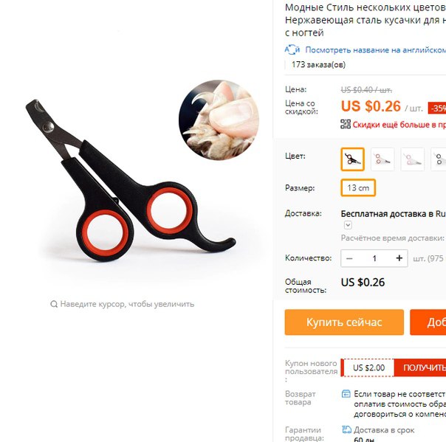The width and height of the screenshot is (446, 442).
Task: Increase quantity with the plus button
Action: click(399, 258)
